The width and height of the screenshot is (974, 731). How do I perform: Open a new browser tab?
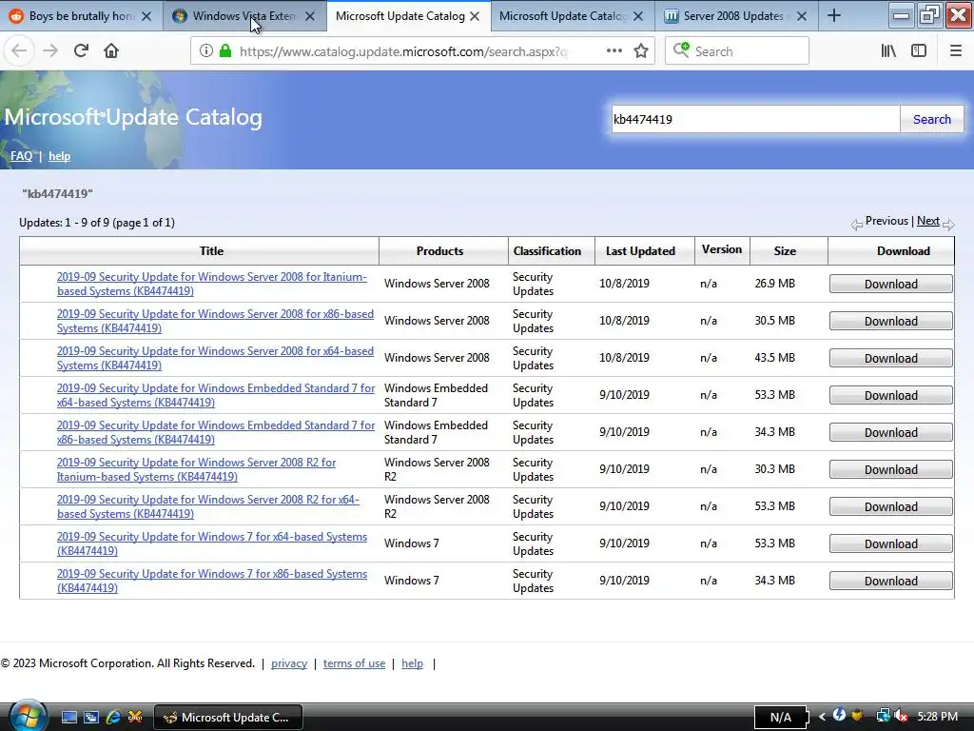833,16
